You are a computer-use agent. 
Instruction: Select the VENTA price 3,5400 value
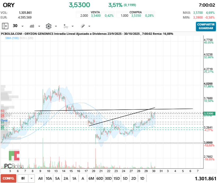pyautogui.click(x=95, y=15)
